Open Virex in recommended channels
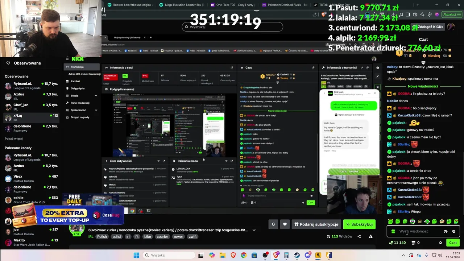 pos(32,178)
